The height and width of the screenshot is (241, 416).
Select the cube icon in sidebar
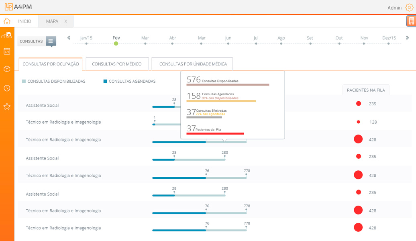coord(7,69)
